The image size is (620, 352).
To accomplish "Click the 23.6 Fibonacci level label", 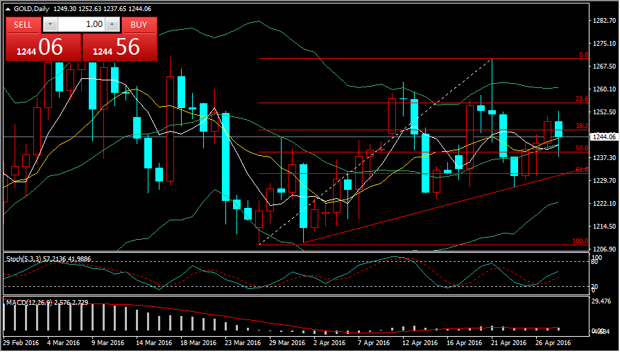I will 582,99.
